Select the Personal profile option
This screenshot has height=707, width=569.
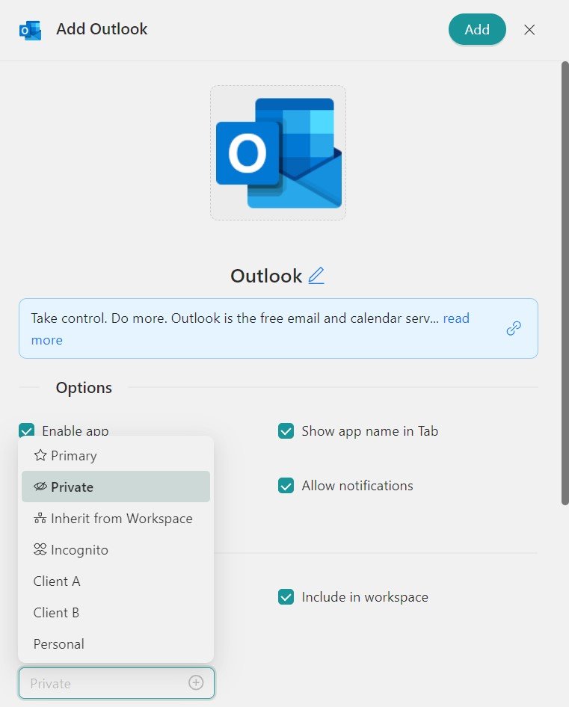(116, 644)
